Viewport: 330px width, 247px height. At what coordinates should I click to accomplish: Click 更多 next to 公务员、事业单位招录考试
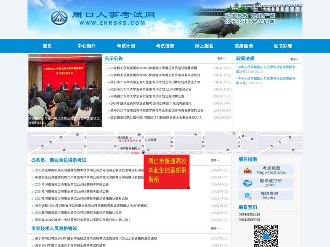[x=215, y=160]
